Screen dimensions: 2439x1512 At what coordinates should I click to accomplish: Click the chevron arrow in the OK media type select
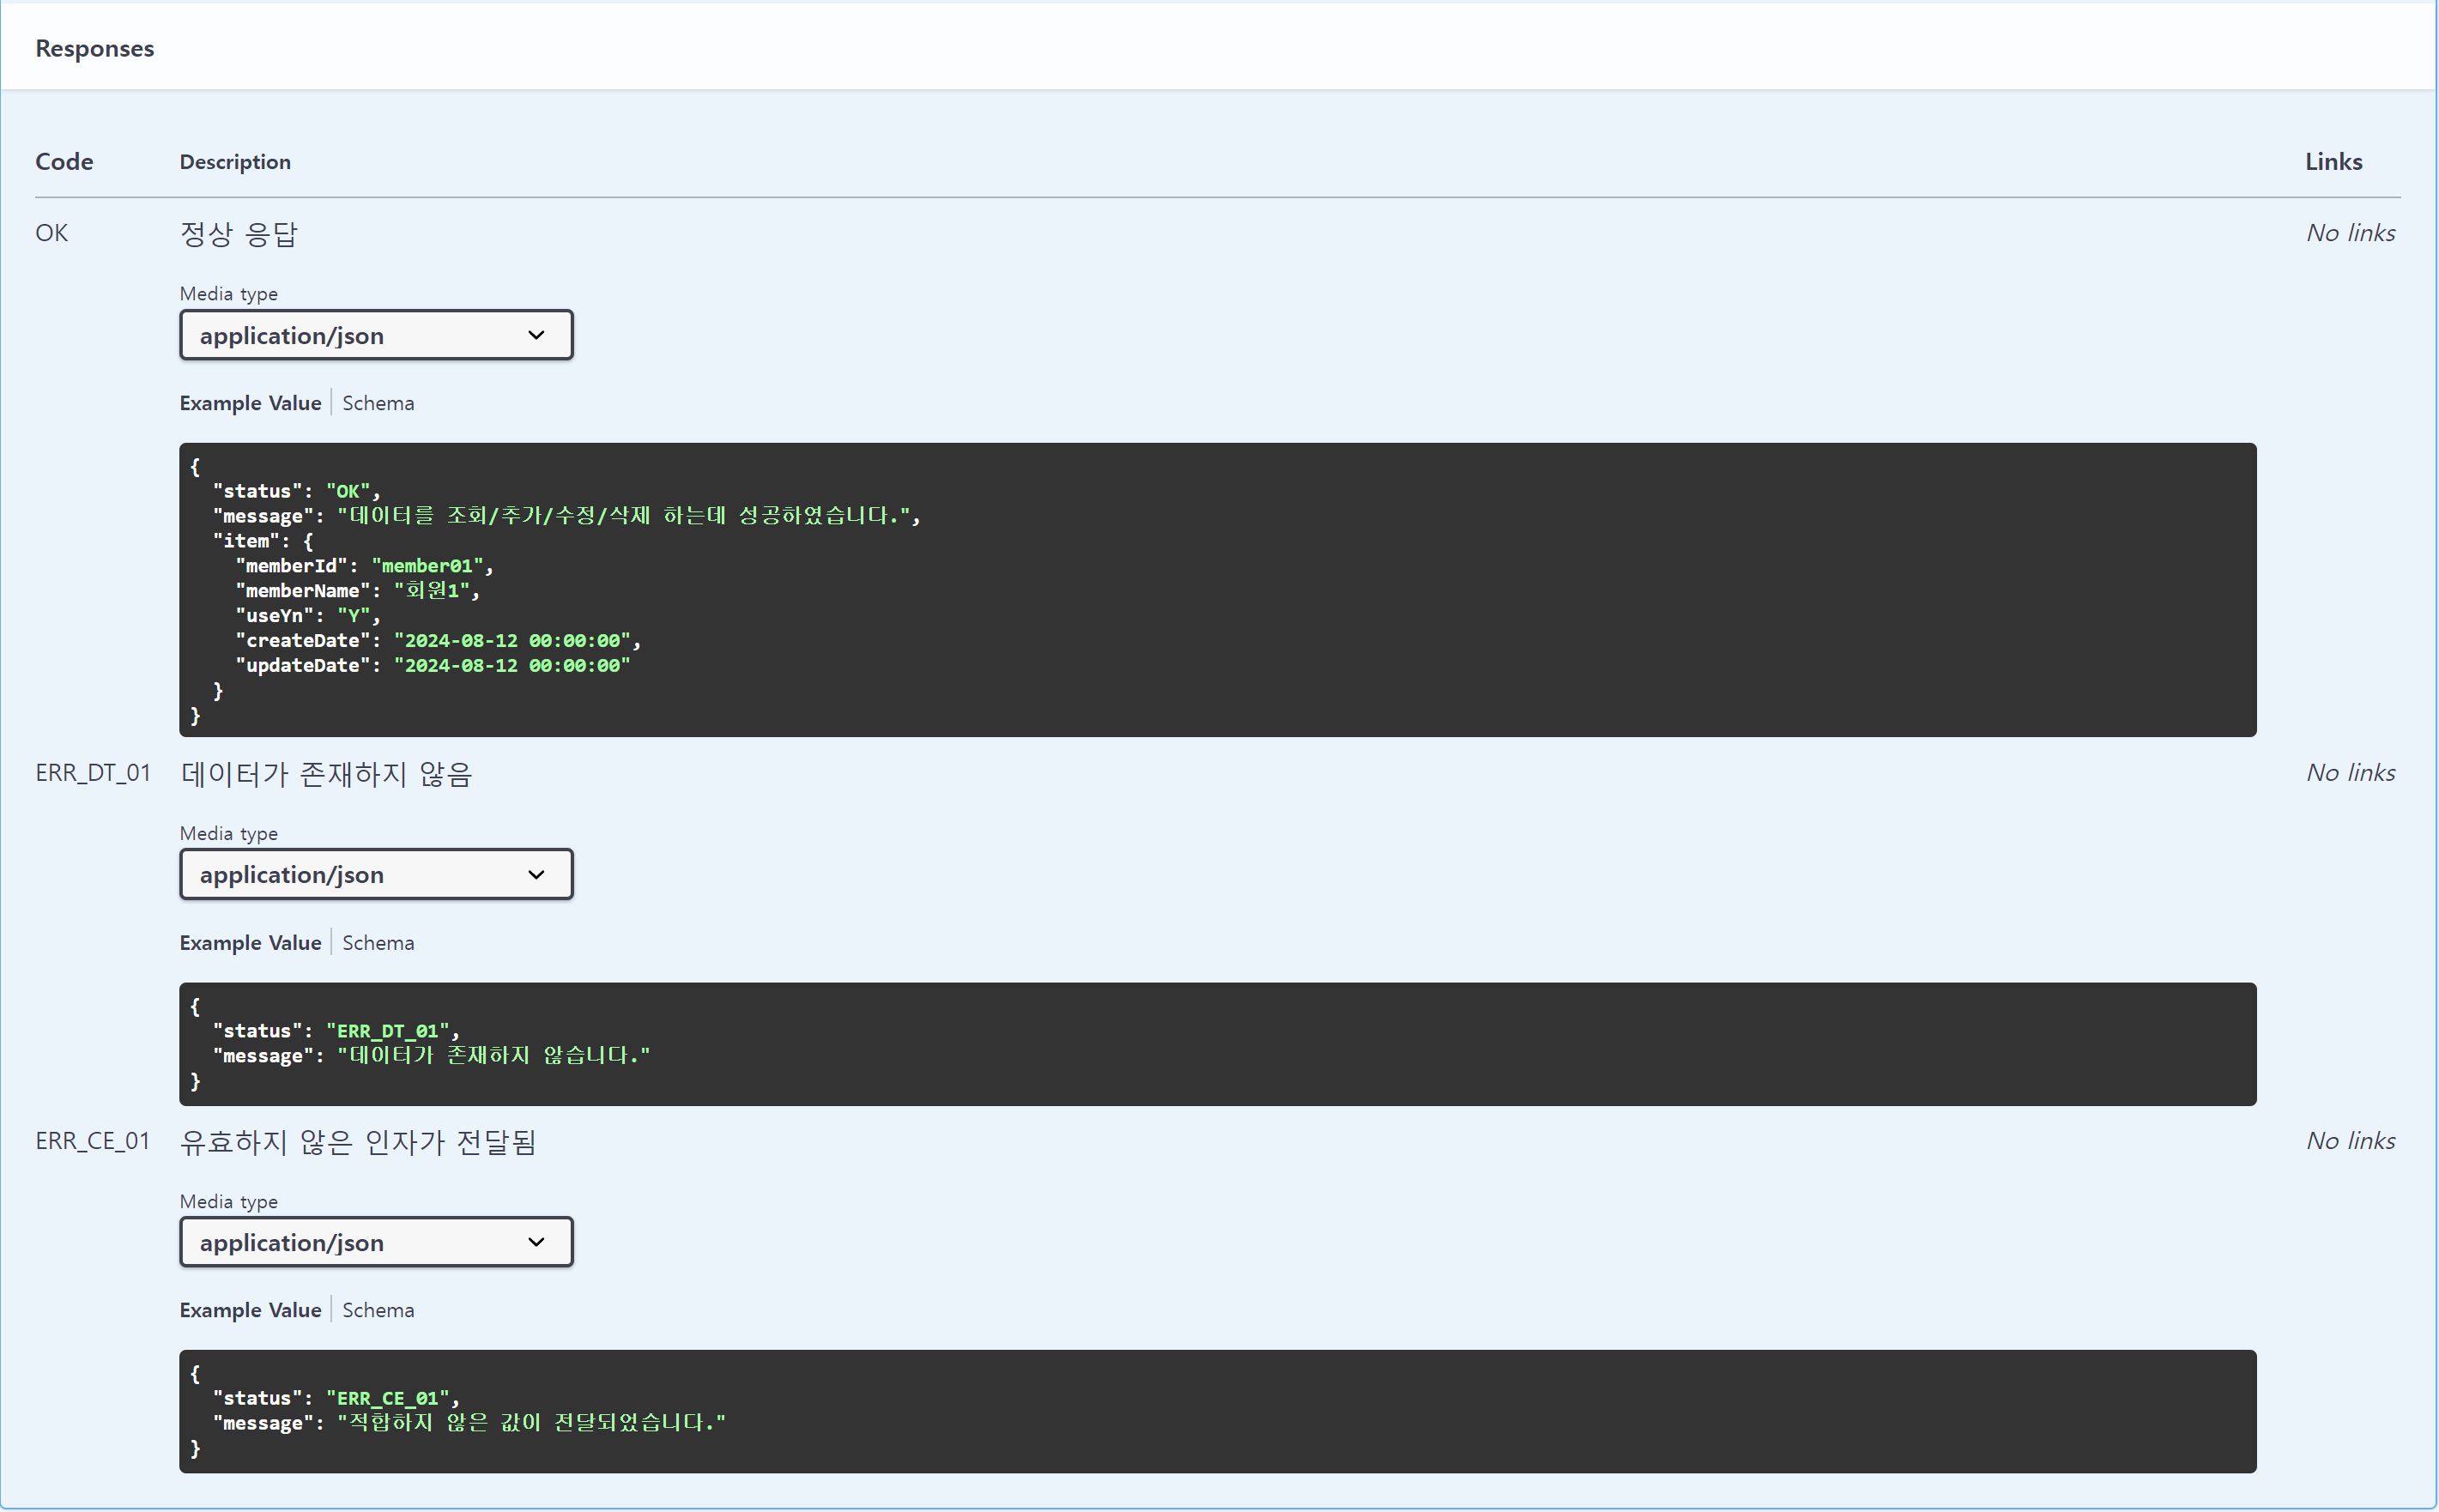click(536, 335)
